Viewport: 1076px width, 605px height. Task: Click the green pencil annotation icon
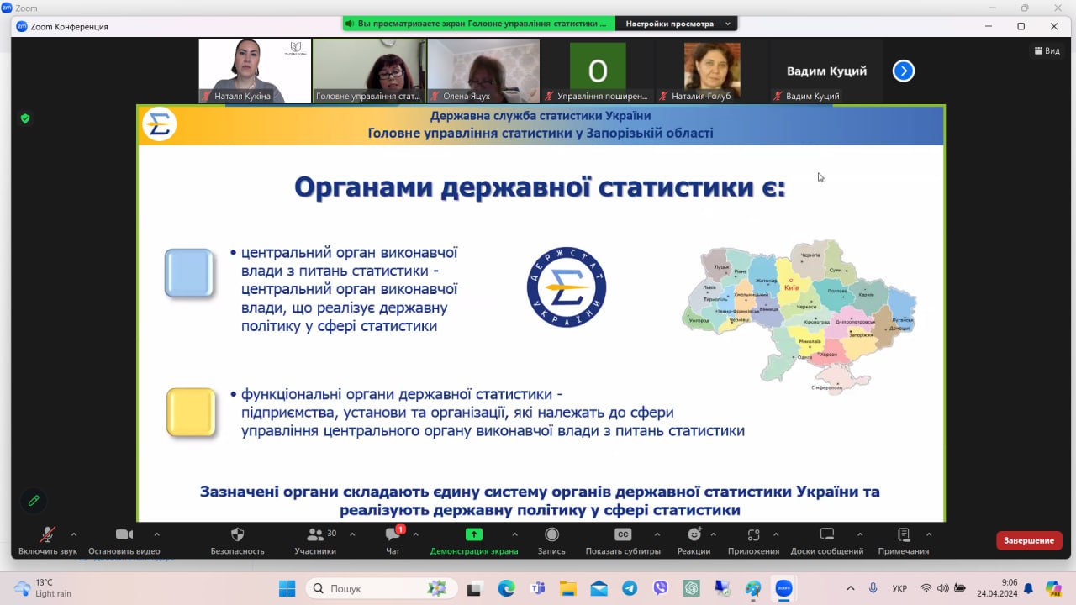pos(34,501)
